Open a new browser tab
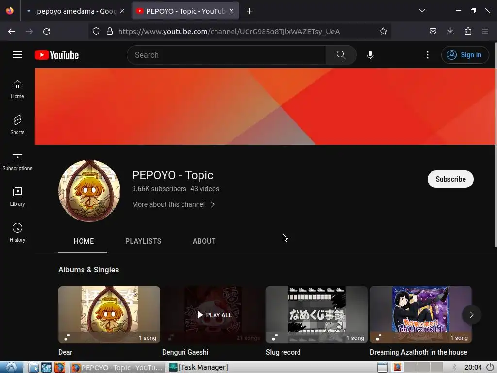 click(x=250, y=11)
